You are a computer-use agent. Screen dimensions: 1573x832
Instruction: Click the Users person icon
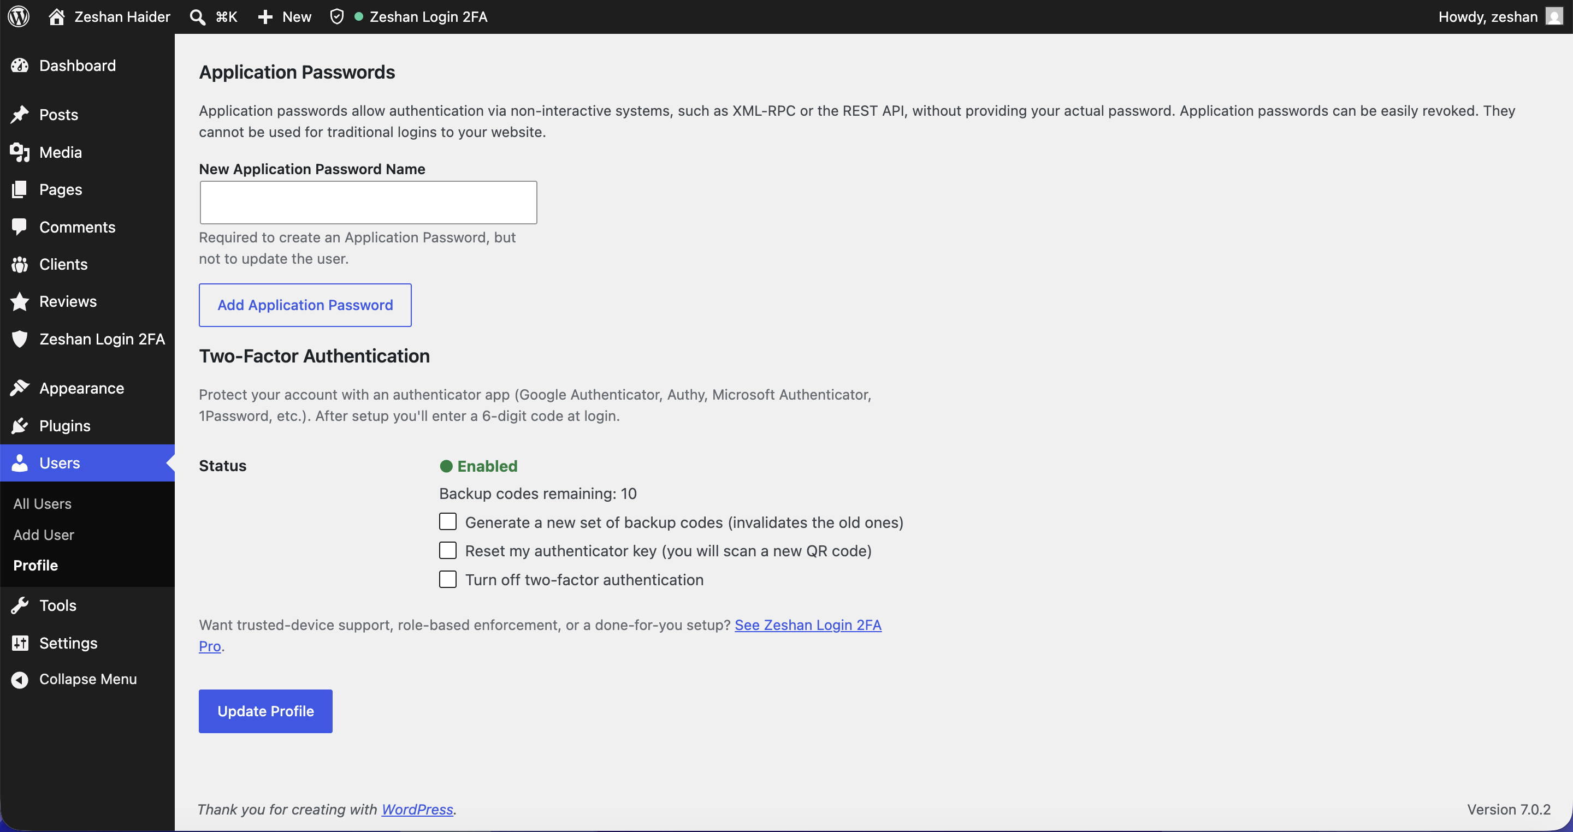20,463
